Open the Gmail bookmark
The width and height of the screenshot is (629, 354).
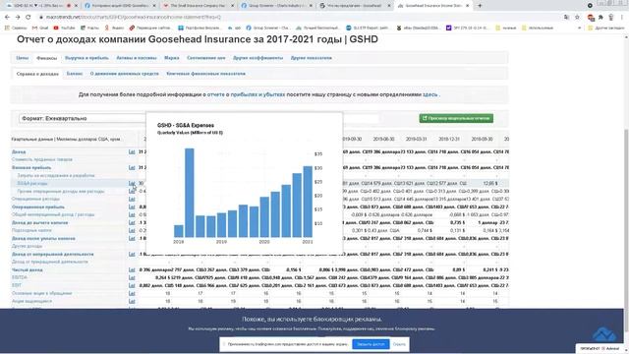[40, 28]
